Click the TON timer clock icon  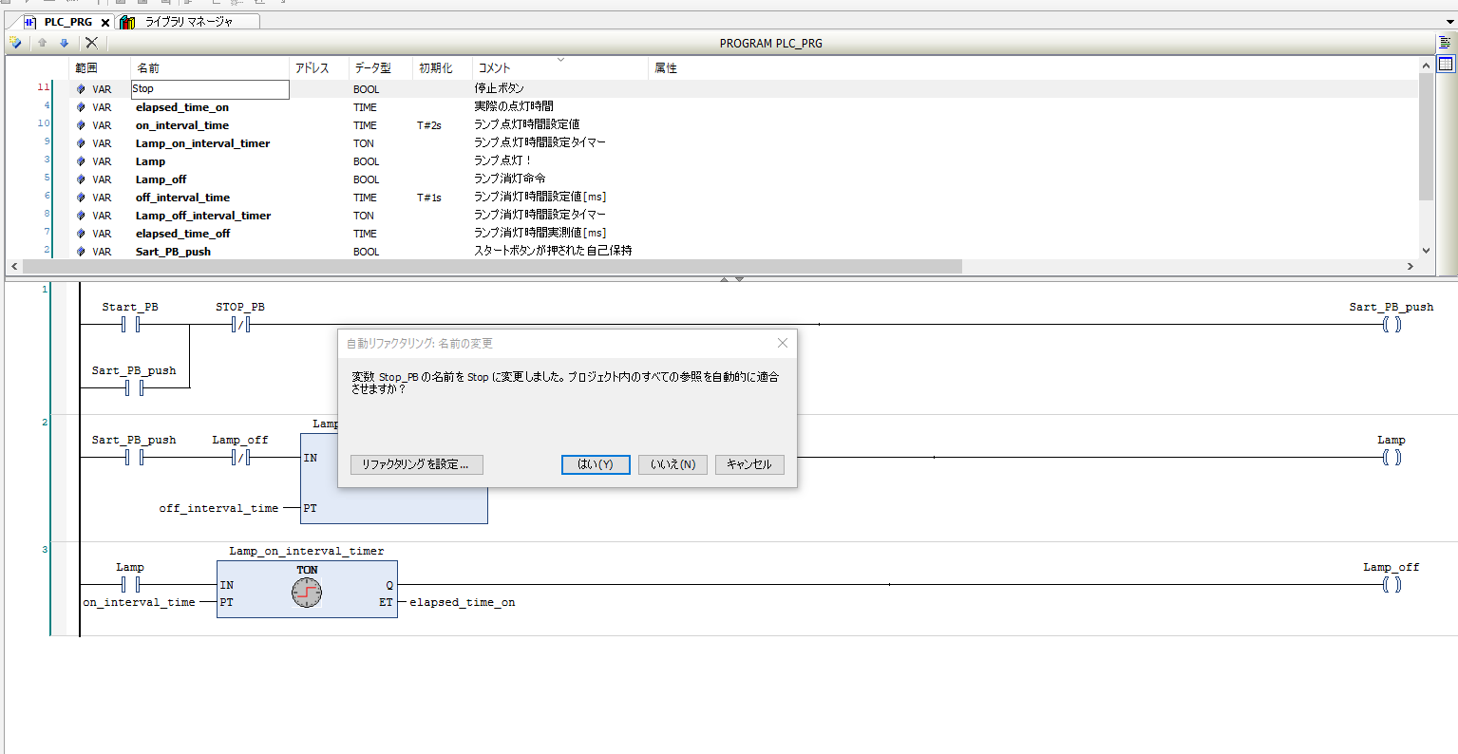click(307, 593)
